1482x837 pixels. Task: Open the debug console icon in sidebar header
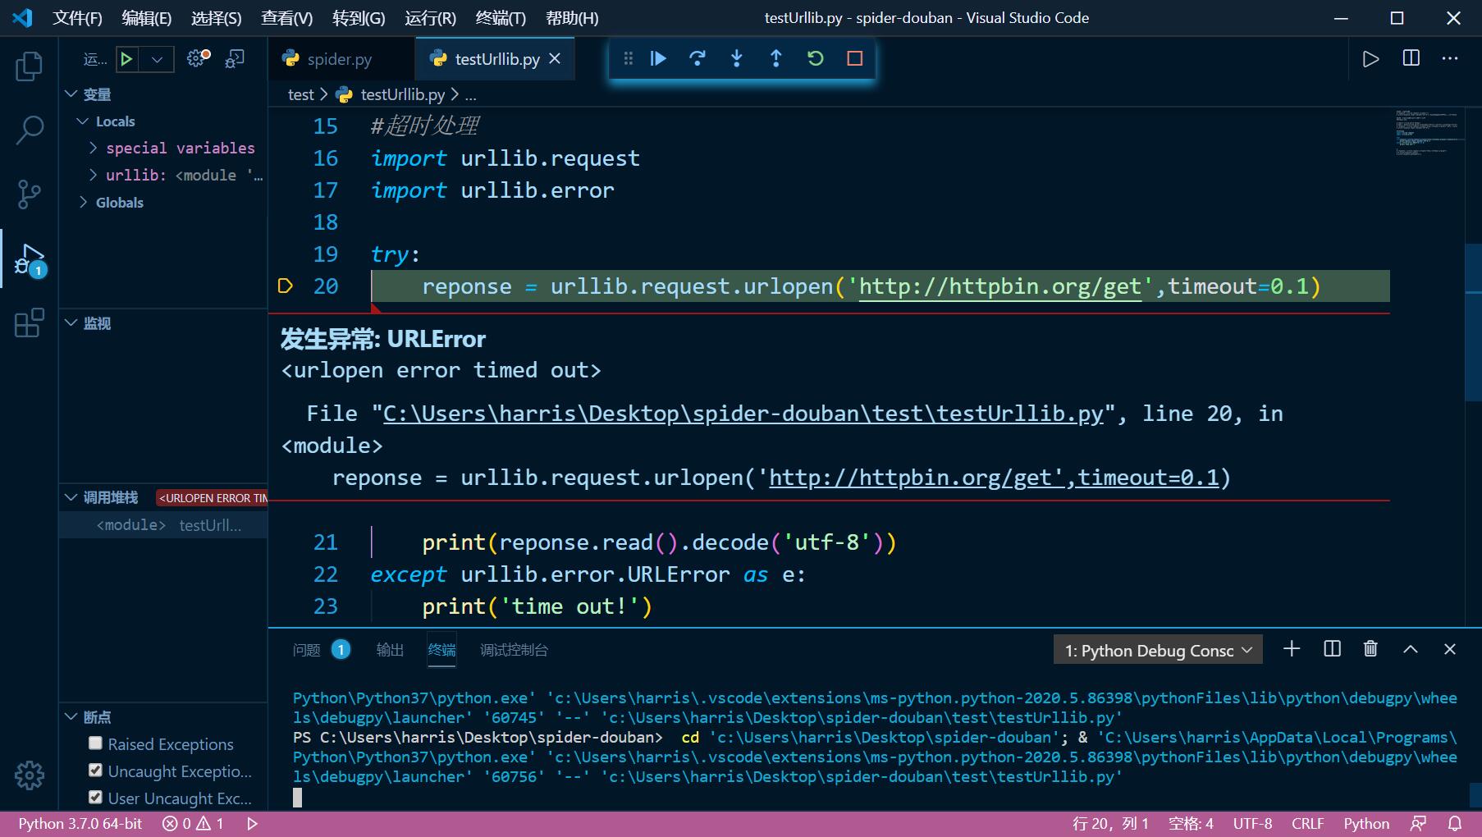tap(235, 59)
